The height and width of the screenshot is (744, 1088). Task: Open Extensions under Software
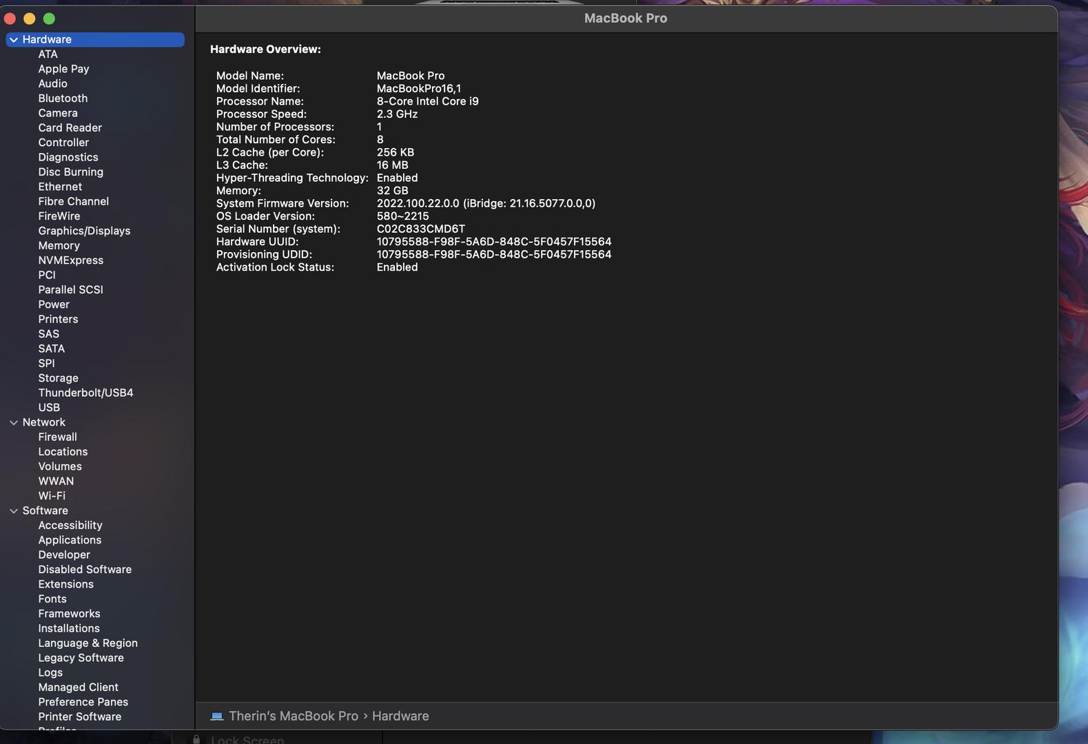click(65, 584)
